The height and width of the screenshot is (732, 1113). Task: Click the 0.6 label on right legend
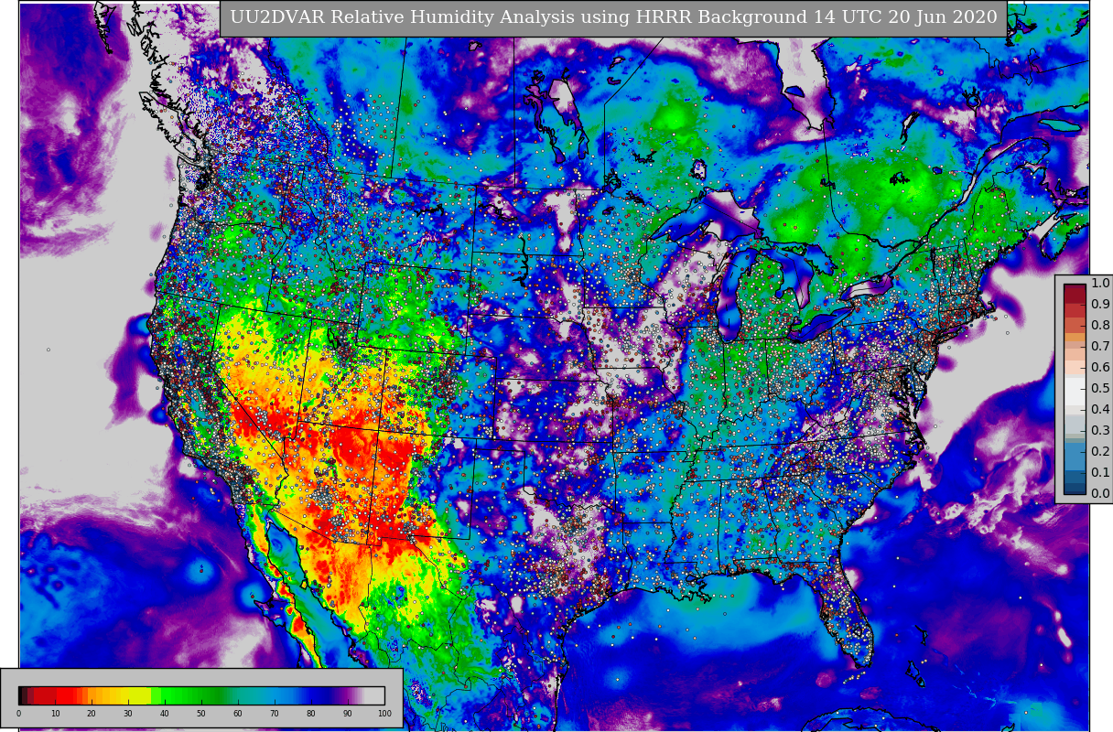1100,368
